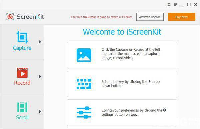200x129 pixels.
Task: Select the Scroll capture icon
Action: pos(22,107)
